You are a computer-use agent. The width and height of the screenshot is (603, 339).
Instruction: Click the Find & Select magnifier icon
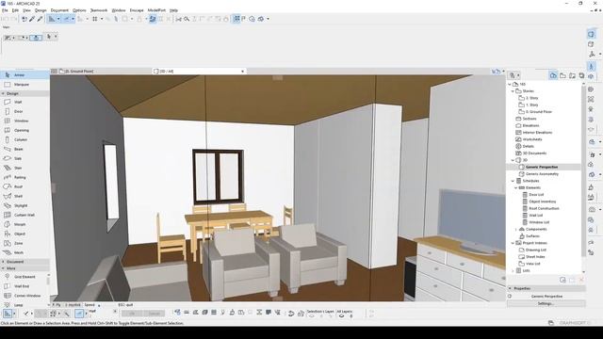tap(187, 19)
